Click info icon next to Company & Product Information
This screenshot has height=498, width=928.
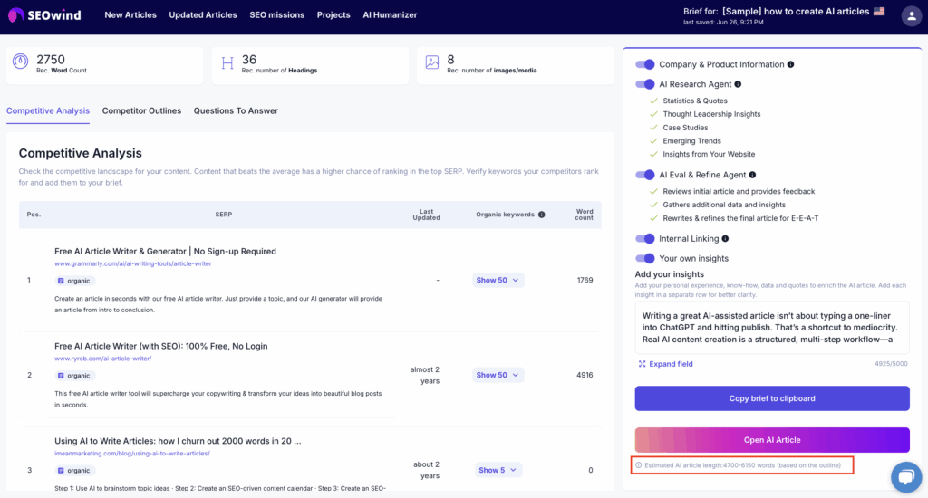[791, 64]
